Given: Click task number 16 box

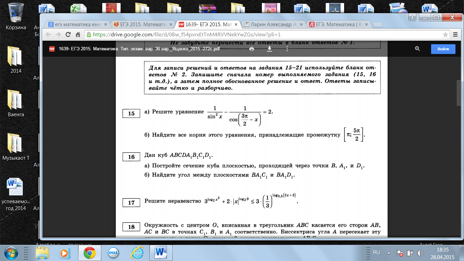Looking at the screenshot, I should point(131,157).
